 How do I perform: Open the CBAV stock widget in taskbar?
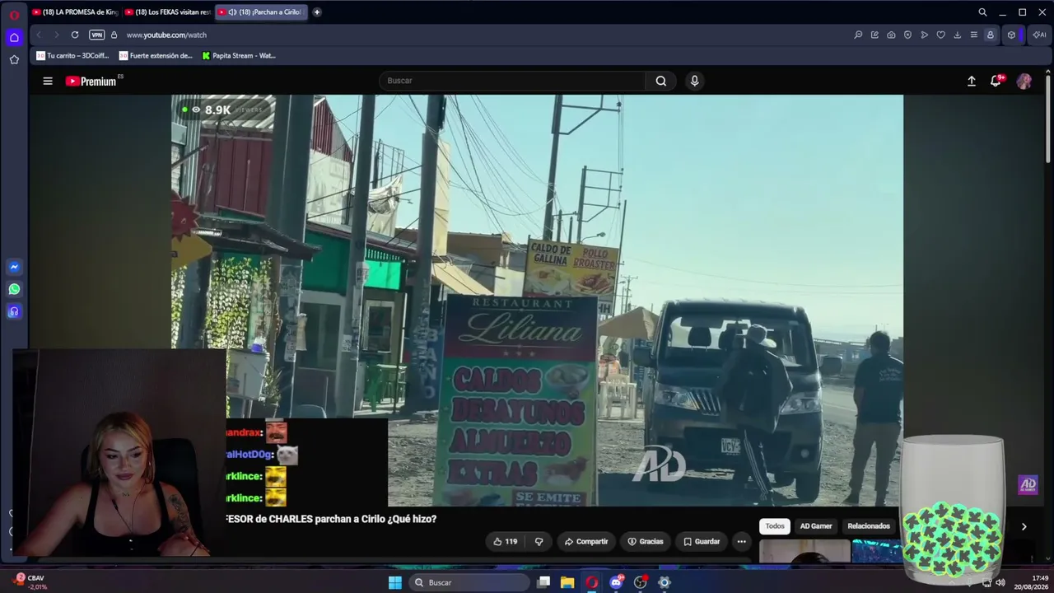pos(31,582)
